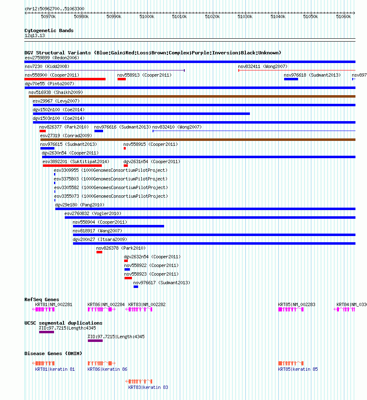Screen dimensions: 367x400
Task: Click the nsv818917 (Wang2007) label
Action: point(97,231)
